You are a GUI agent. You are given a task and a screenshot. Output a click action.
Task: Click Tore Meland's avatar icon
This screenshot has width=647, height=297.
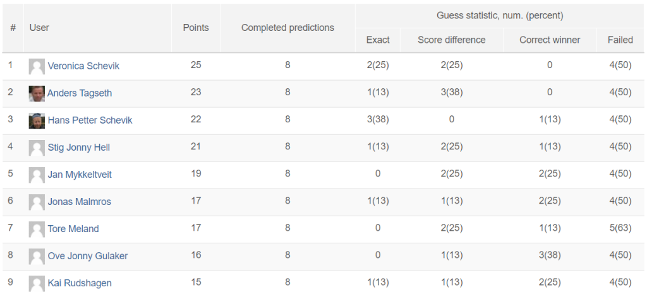pos(37,230)
